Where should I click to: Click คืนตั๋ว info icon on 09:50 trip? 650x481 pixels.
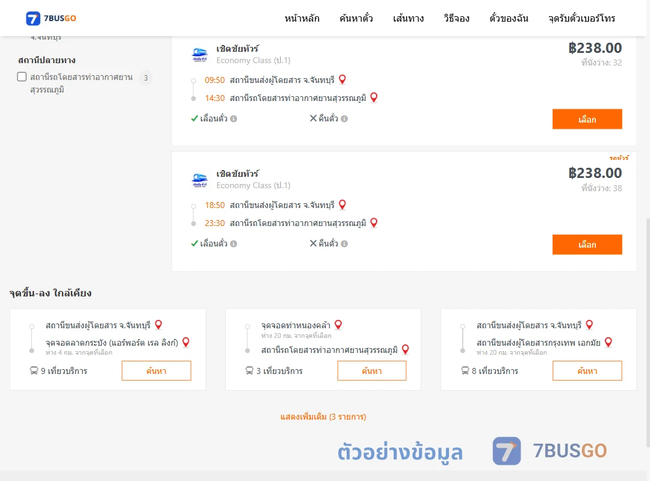344,119
